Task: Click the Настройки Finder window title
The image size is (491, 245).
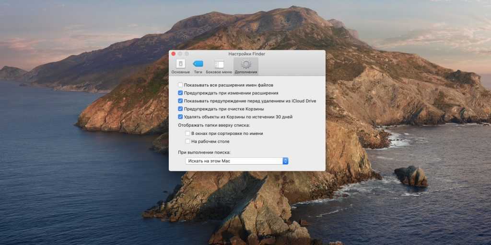Action: click(247, 54)
